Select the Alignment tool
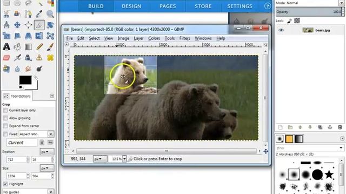The width and height of the screenshot is (346, 194). click(28, 25)
